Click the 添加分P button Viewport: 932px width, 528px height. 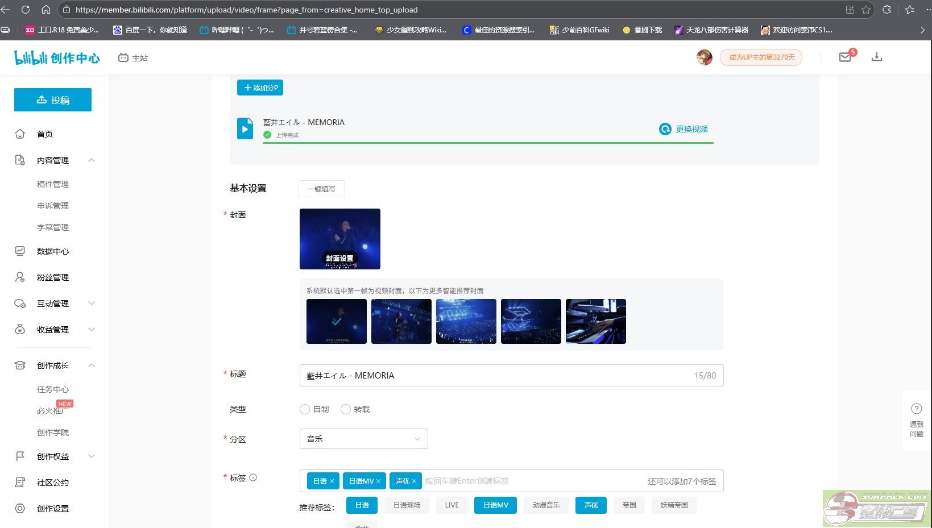click(260, 88)
